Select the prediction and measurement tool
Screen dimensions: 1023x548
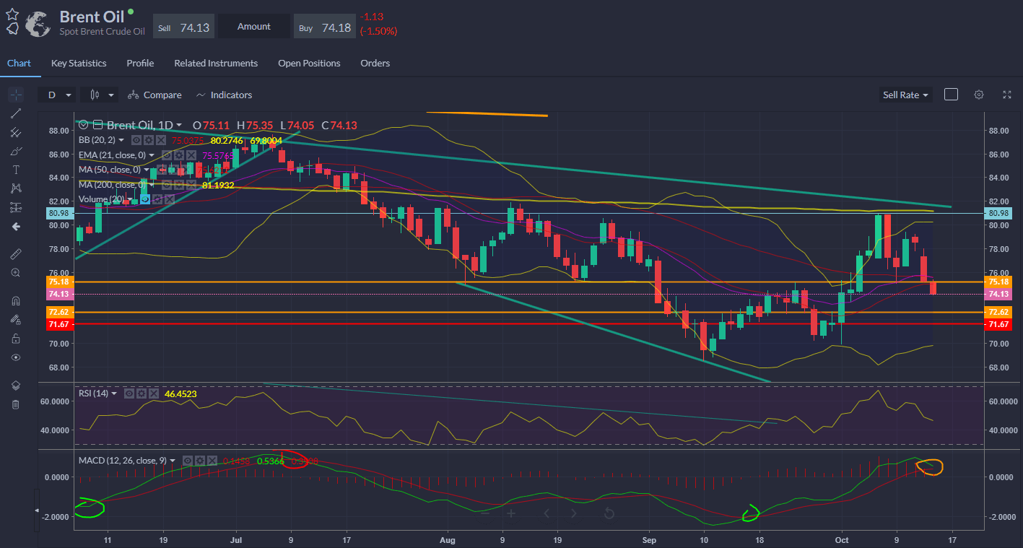coord(15,207)
